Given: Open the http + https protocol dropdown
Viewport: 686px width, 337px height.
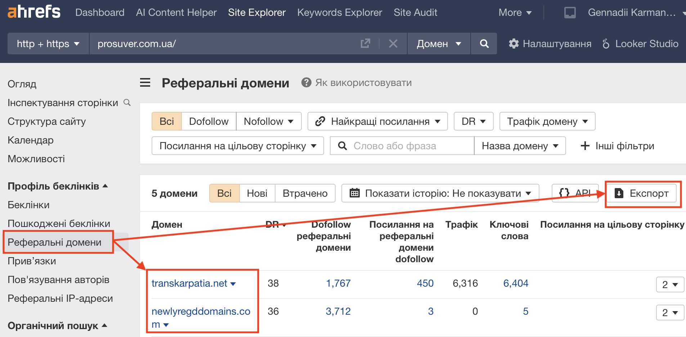Looking at the screenshot, I should pyautogui.click(x=47, y=44).
